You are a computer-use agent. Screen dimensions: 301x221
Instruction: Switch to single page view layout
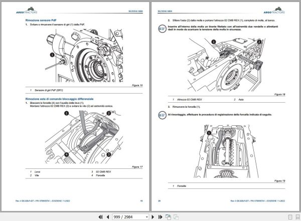(x=290, y=217)
